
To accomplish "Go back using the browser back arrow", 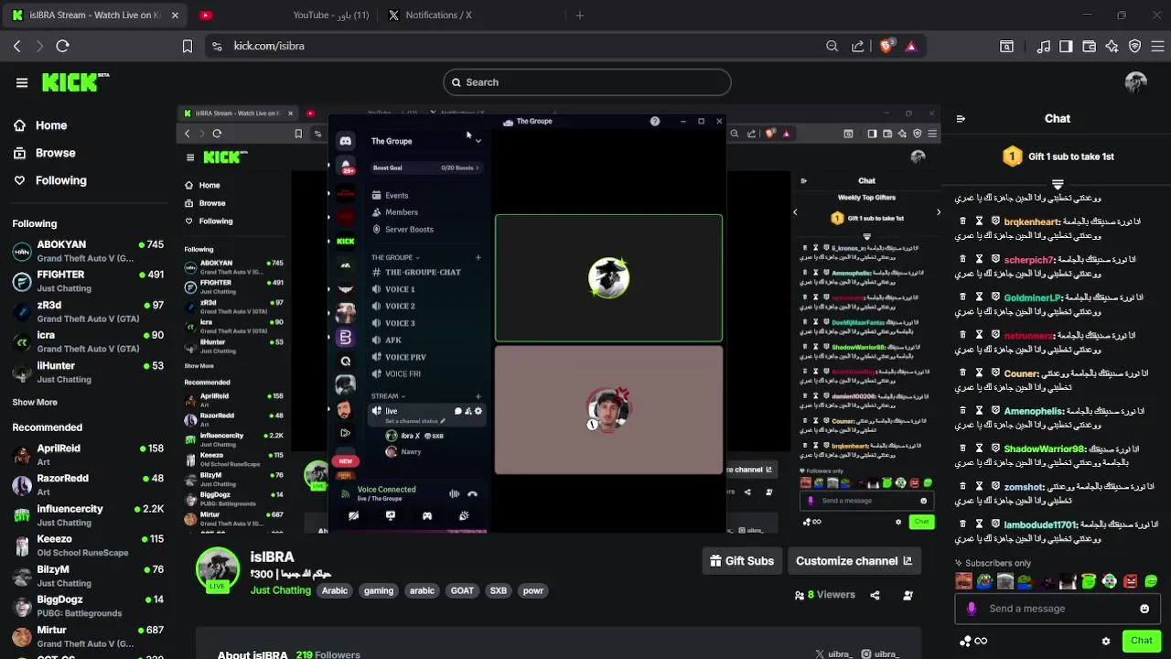I will [16, 46].
